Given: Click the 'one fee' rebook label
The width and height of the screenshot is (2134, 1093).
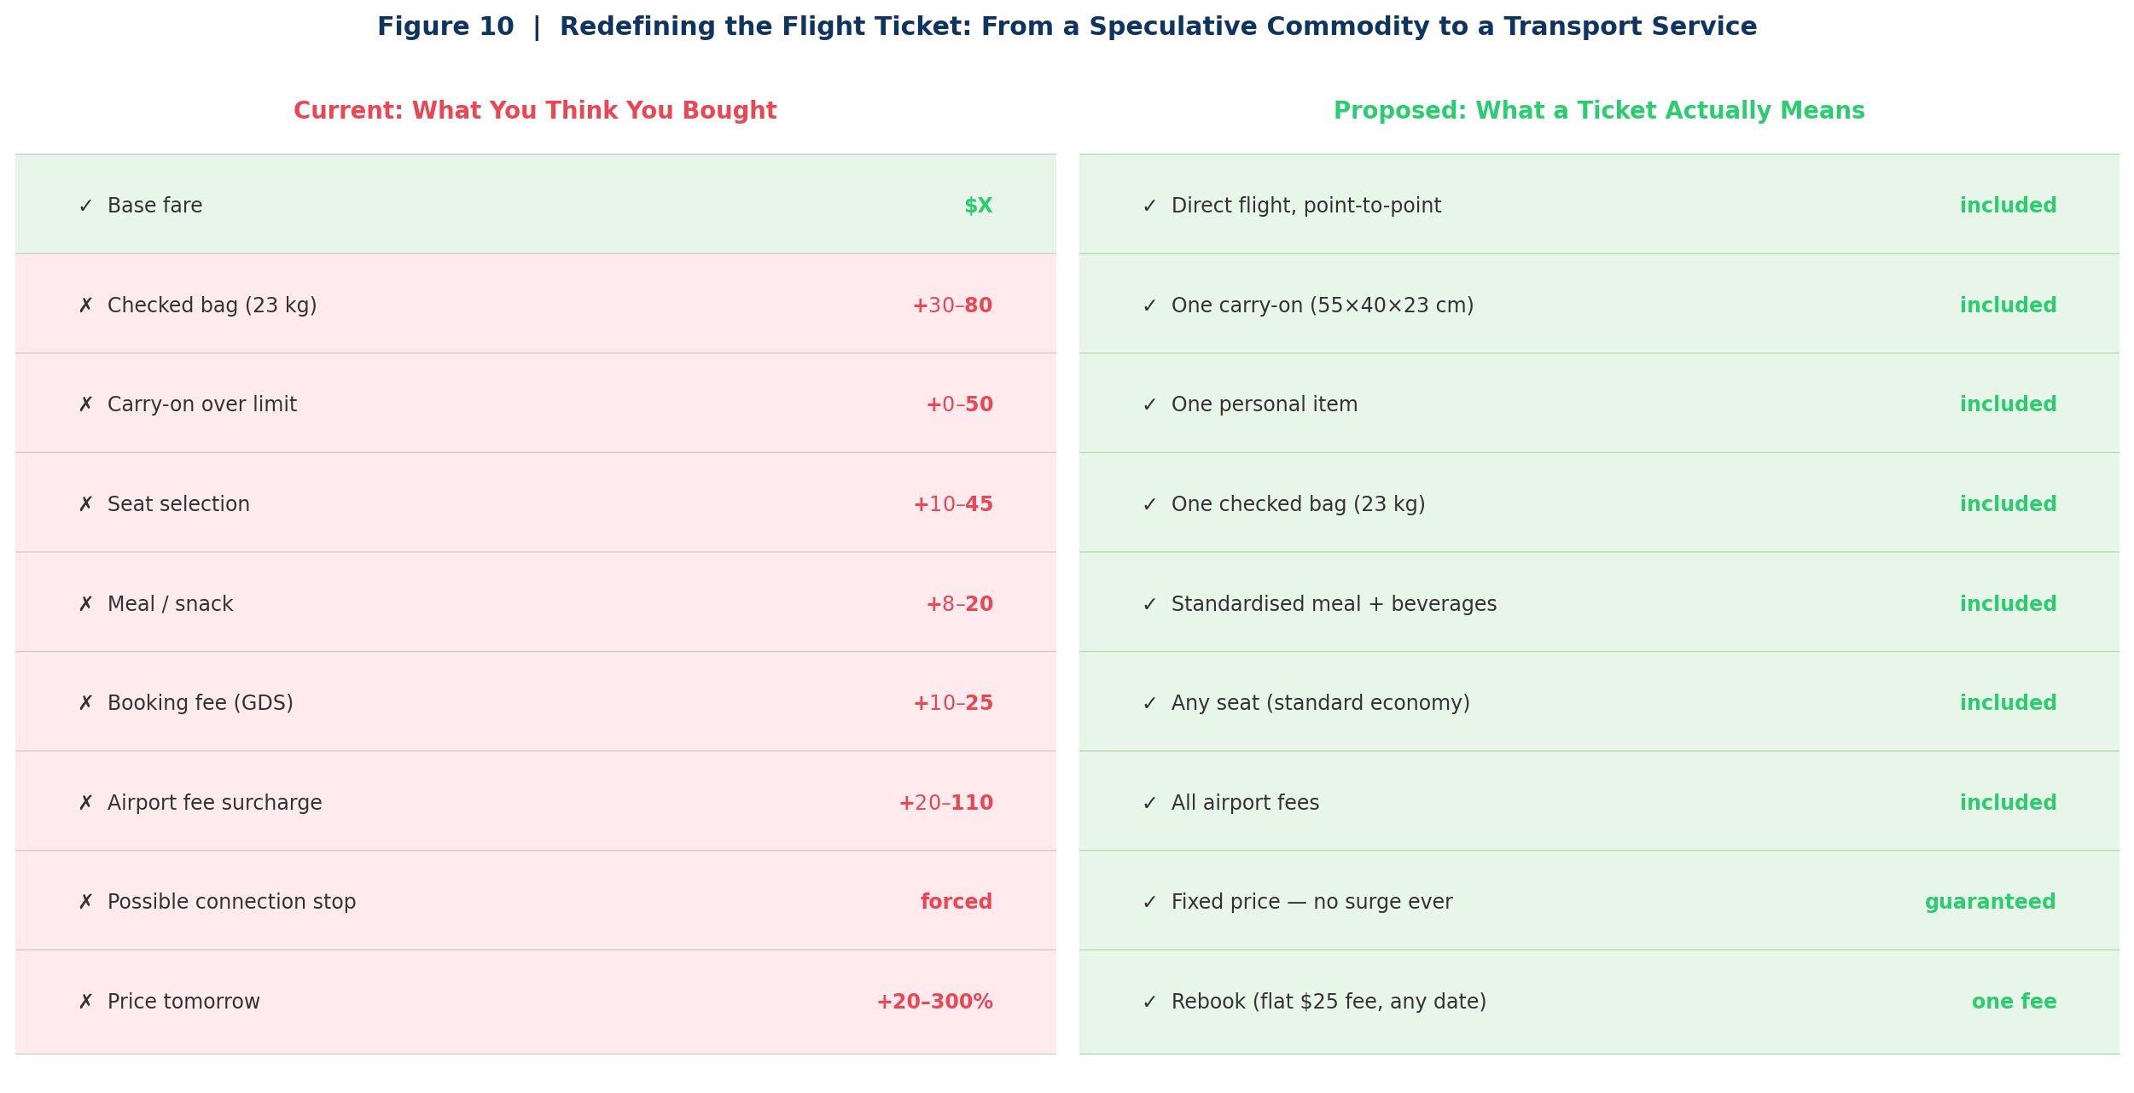Looking at the screenshot, I should (2014, 1003).
